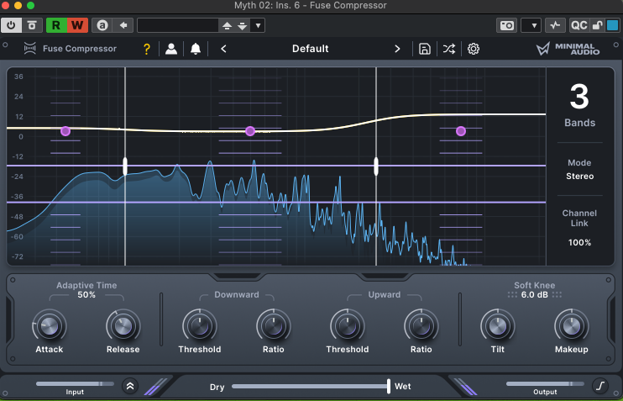This screenshot has height=401, width=623.
Task: Click the low-mid crossover handle
Action: click(x=125, y=166)
